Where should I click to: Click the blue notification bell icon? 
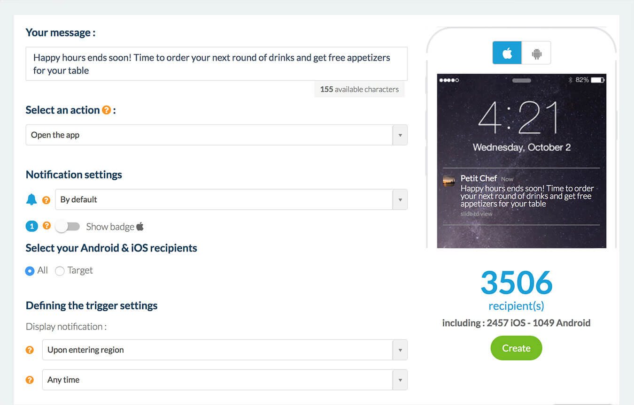click(31, 199)
